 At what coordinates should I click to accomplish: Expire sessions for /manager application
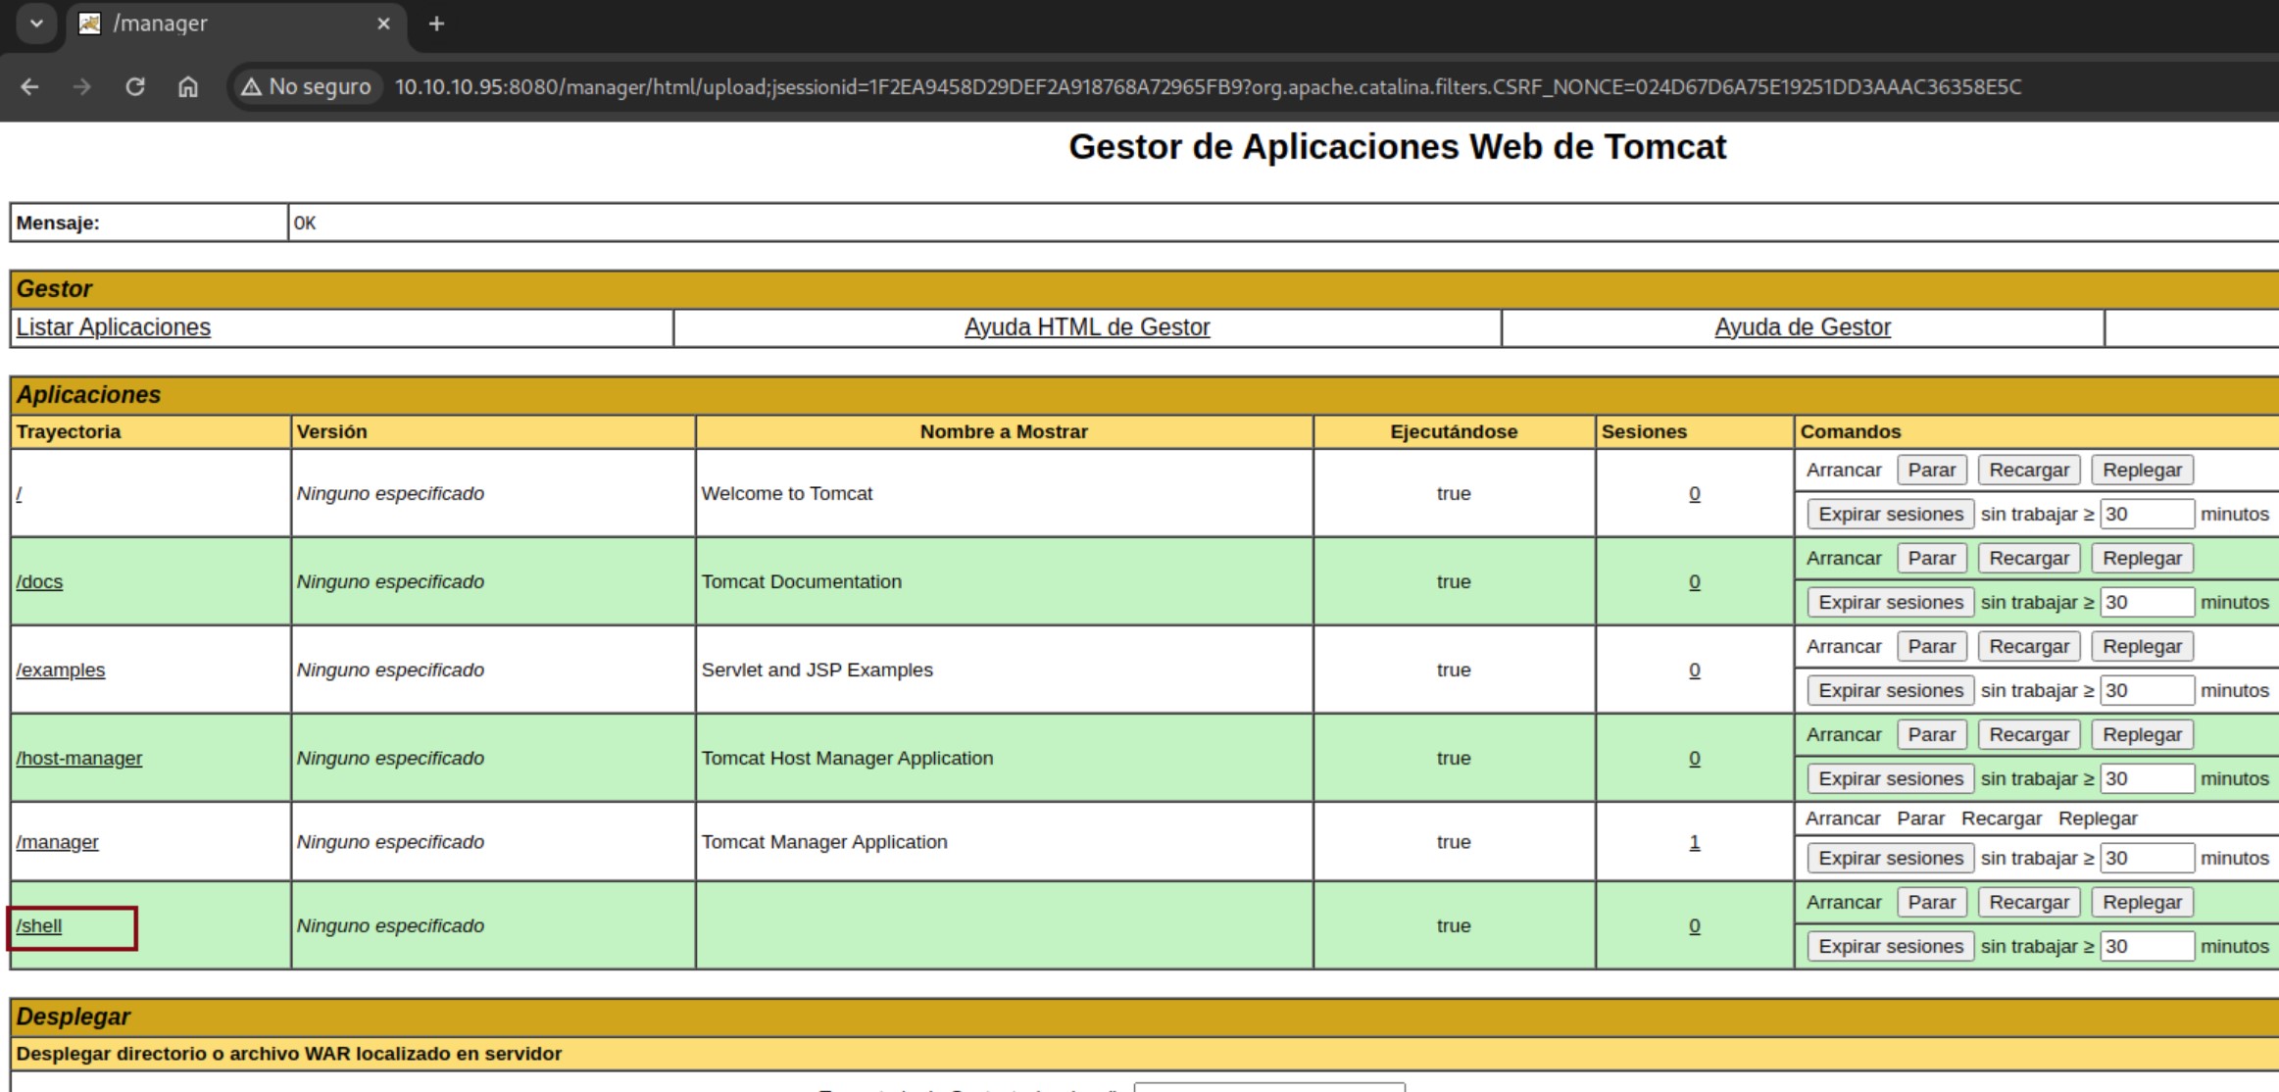[1891, 859]
